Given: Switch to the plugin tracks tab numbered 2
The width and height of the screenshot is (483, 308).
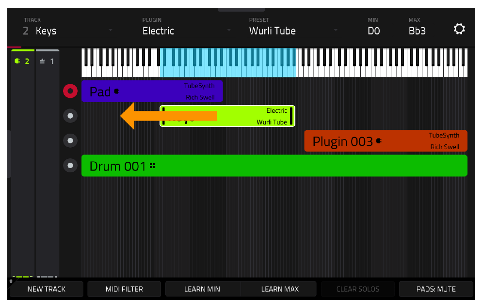Looking at the screenshot, I should pos(22,61).
